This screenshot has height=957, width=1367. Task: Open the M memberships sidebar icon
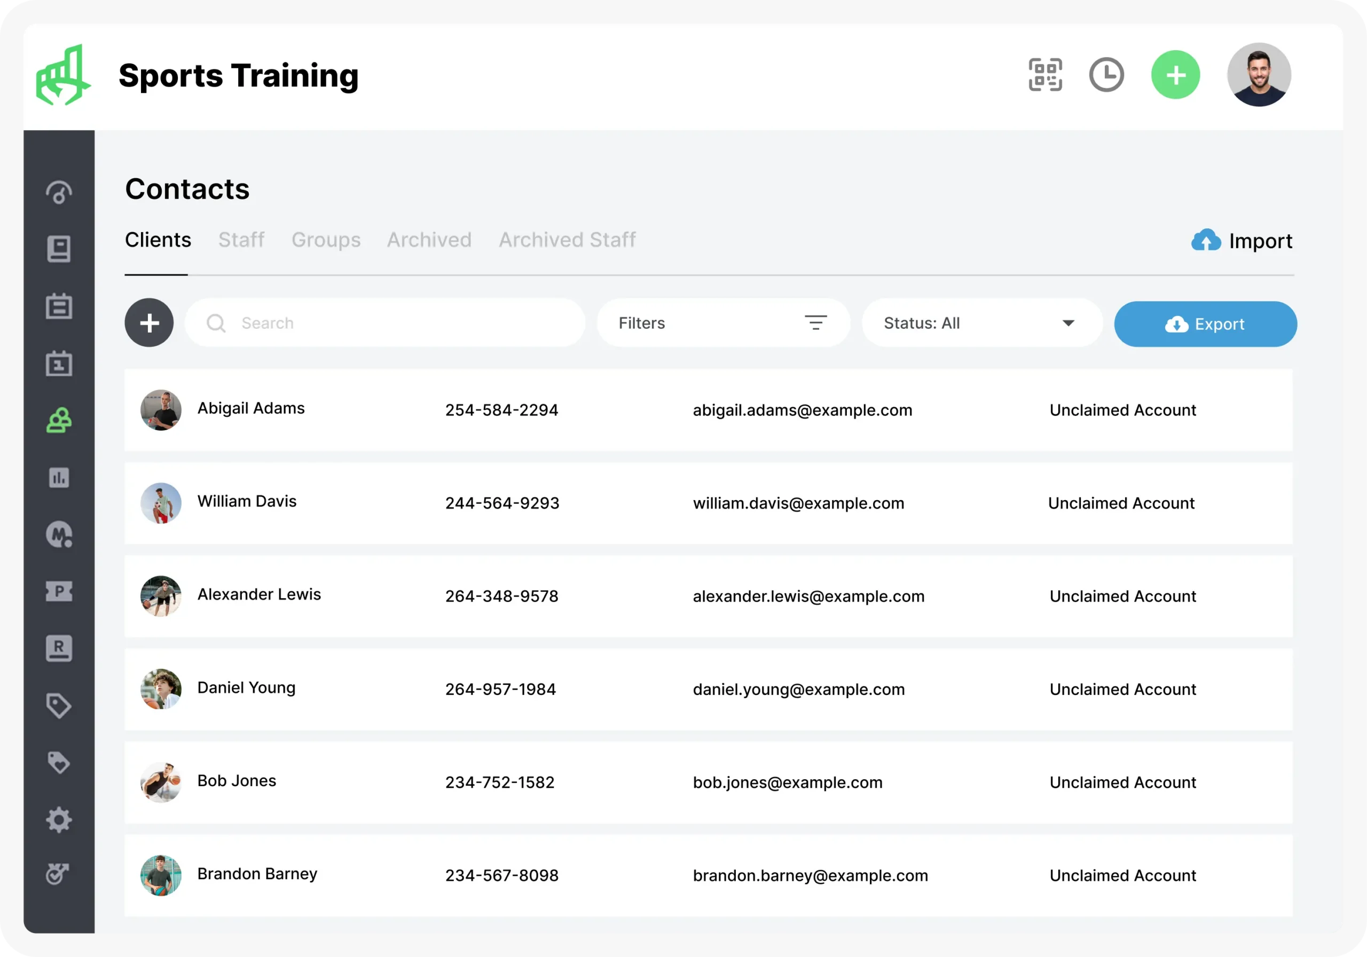tap(59, 534)
